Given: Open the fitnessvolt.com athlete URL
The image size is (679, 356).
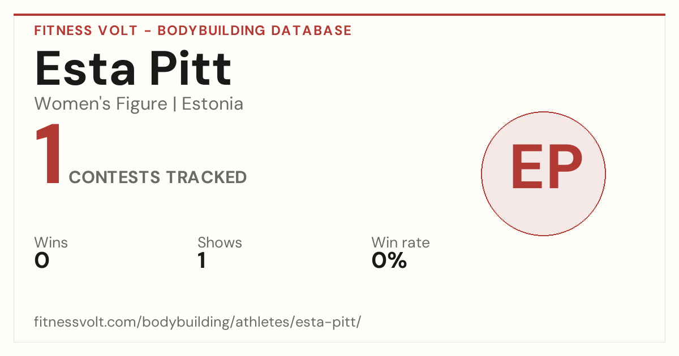Looking at the screenshot, I should [197, 323].
